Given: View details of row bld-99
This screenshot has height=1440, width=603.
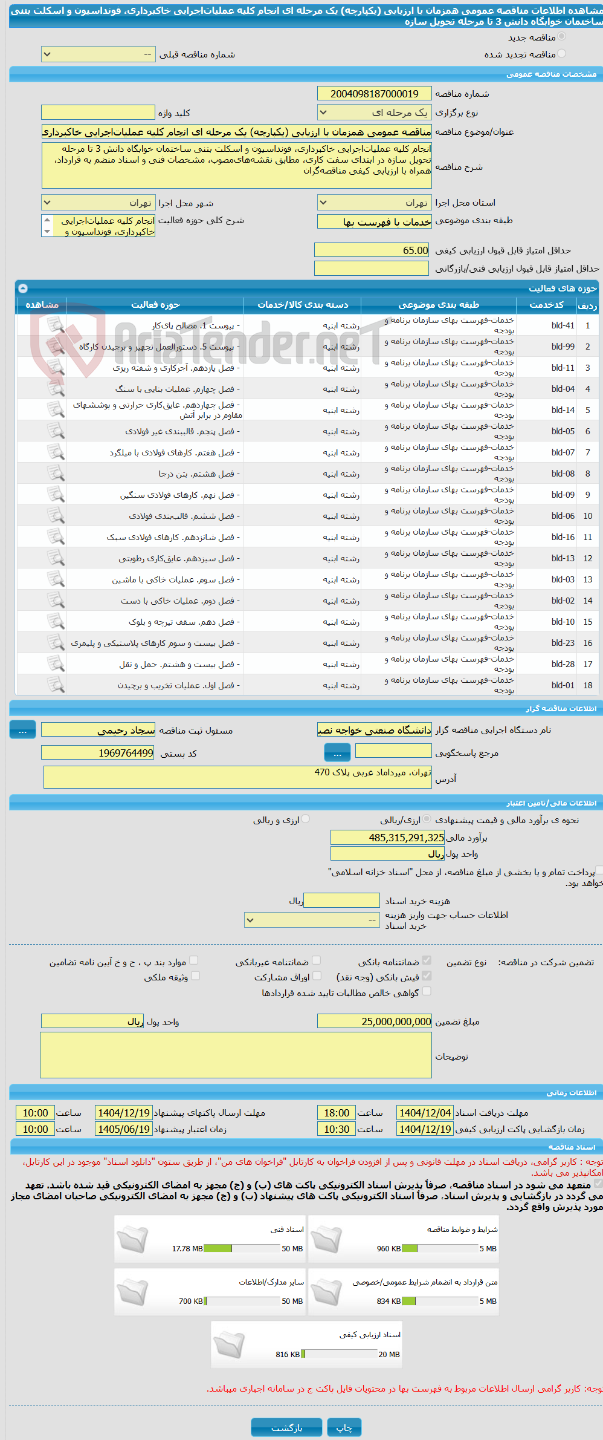Looking at the screenshot, I should [56, 347].
